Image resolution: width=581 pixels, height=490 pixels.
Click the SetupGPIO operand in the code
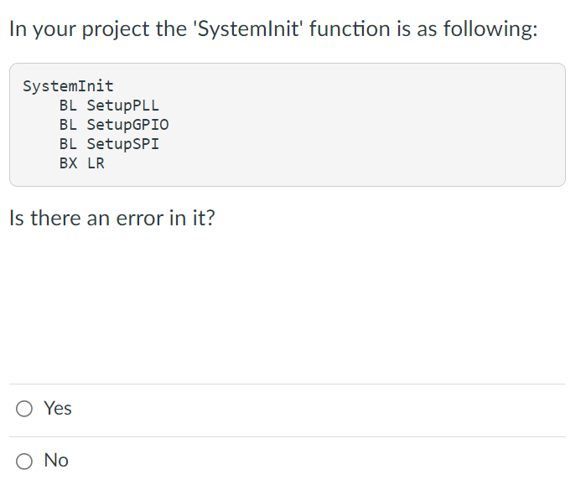pyautogui.click(x=127, y=125)
